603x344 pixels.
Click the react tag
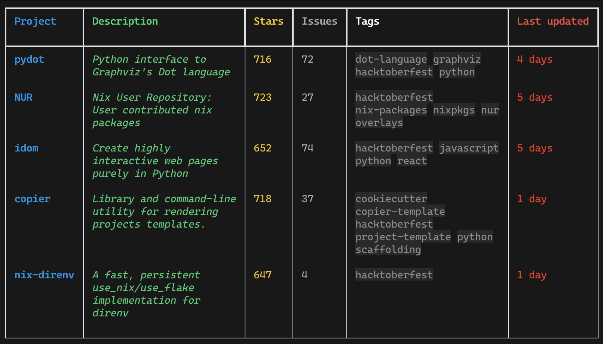pos(412,161)
